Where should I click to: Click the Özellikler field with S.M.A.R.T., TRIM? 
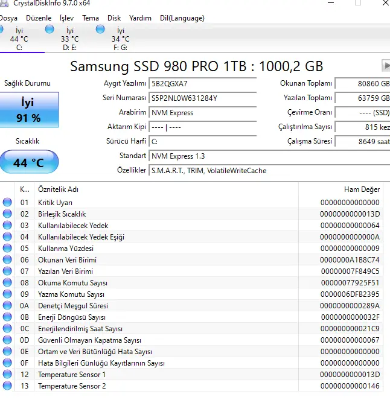269,171
